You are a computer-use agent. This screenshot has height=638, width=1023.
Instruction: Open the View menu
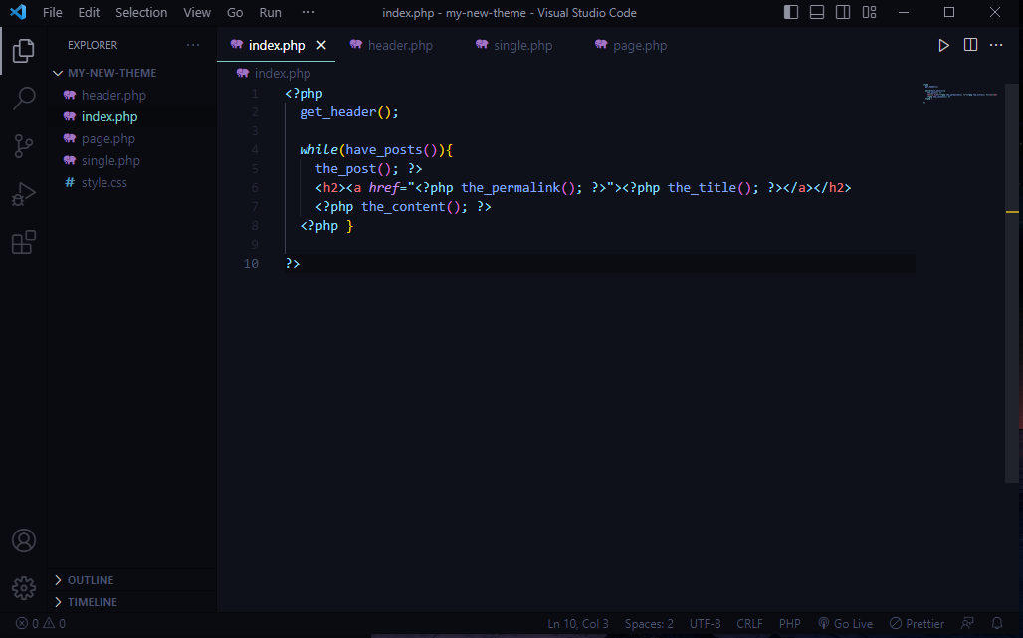(x=197, y=12)
